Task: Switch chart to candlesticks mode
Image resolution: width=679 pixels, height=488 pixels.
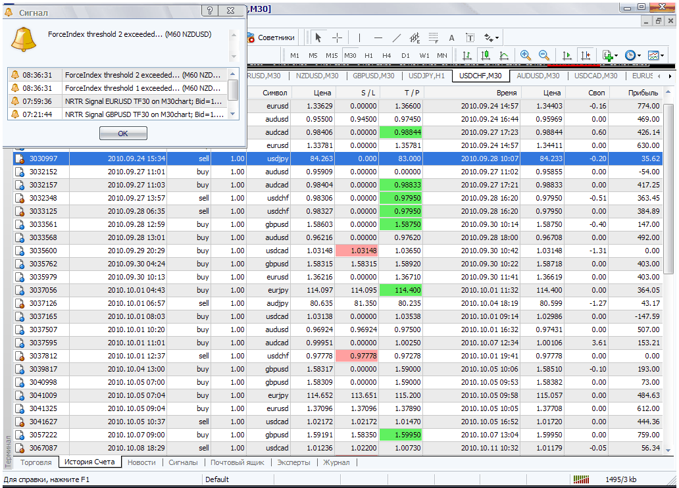Action: tap(486, 55)
